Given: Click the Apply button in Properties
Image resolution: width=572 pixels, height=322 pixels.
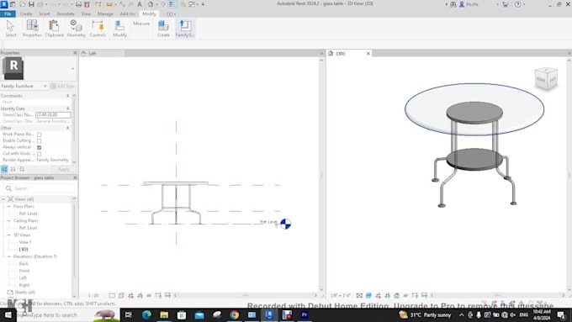Looking at the screenshot, I should (x=63, y=169).
